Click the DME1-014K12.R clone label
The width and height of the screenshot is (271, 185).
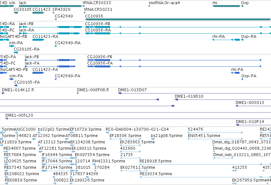coord(18,90)
